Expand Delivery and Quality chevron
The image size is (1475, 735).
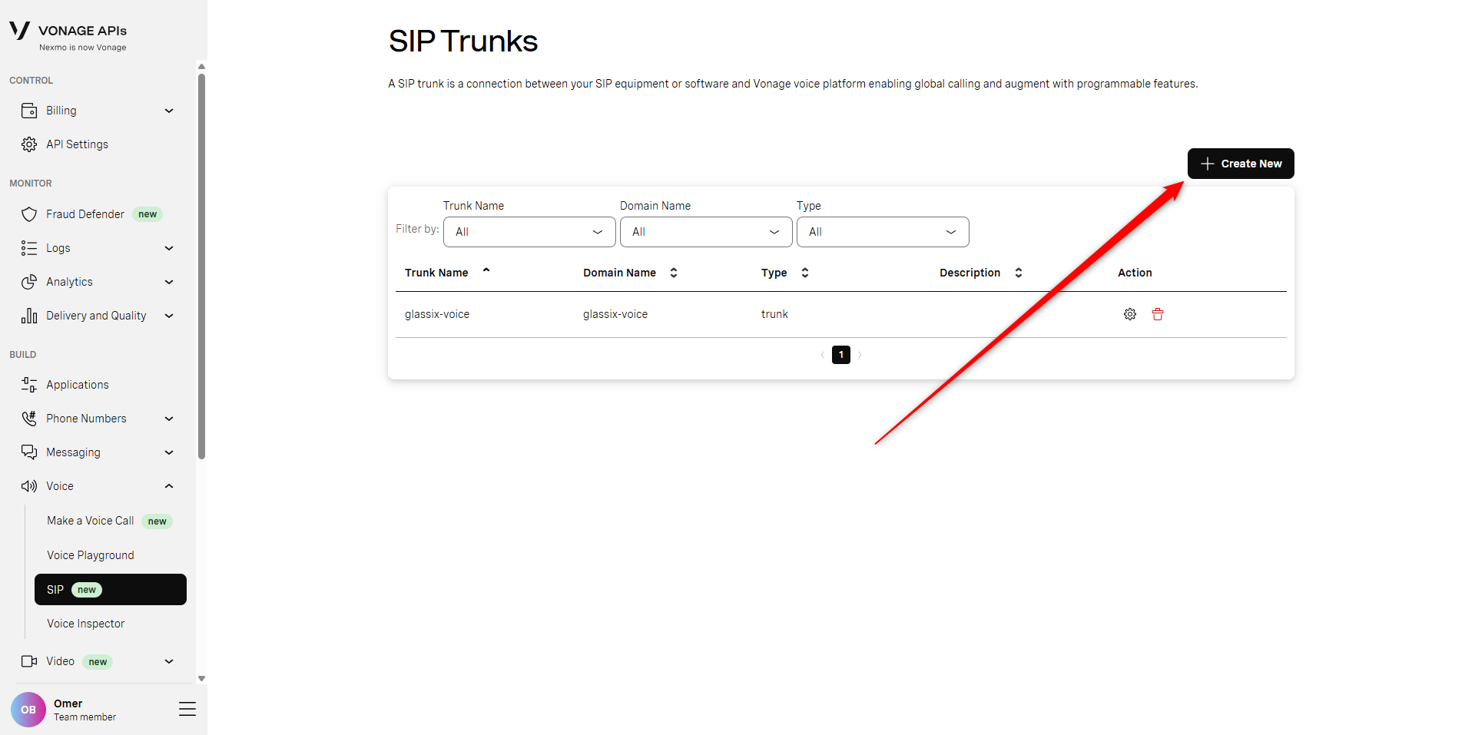pos(169,316)
